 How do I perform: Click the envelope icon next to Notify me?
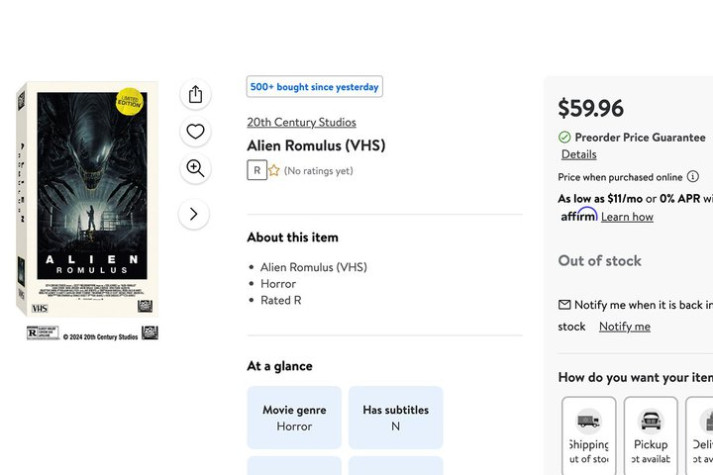(x=564, y=305)
